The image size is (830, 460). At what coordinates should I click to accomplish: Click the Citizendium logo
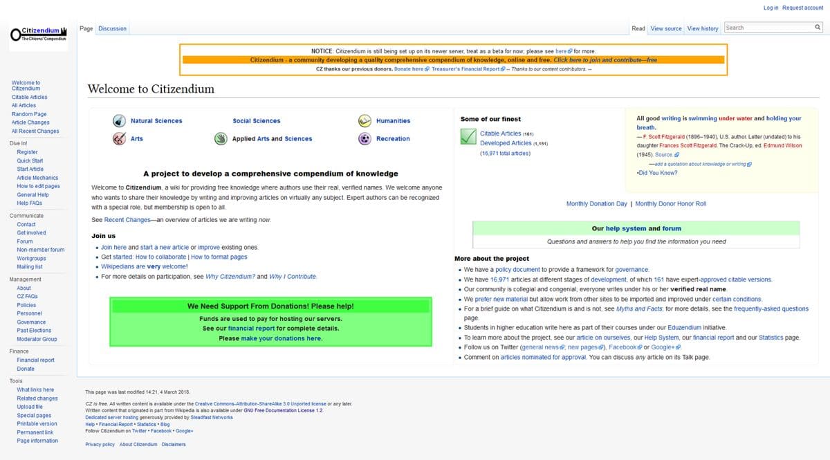[x=38, y=34]
